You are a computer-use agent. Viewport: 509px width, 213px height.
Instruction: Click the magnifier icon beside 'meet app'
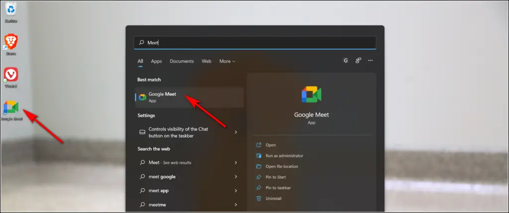[142, 191]
